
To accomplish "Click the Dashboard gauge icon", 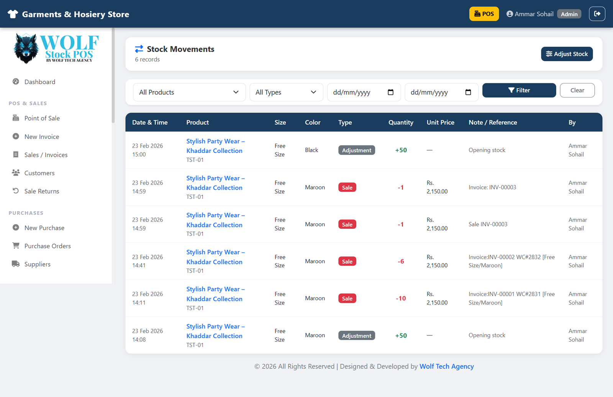I will [16, 81].
